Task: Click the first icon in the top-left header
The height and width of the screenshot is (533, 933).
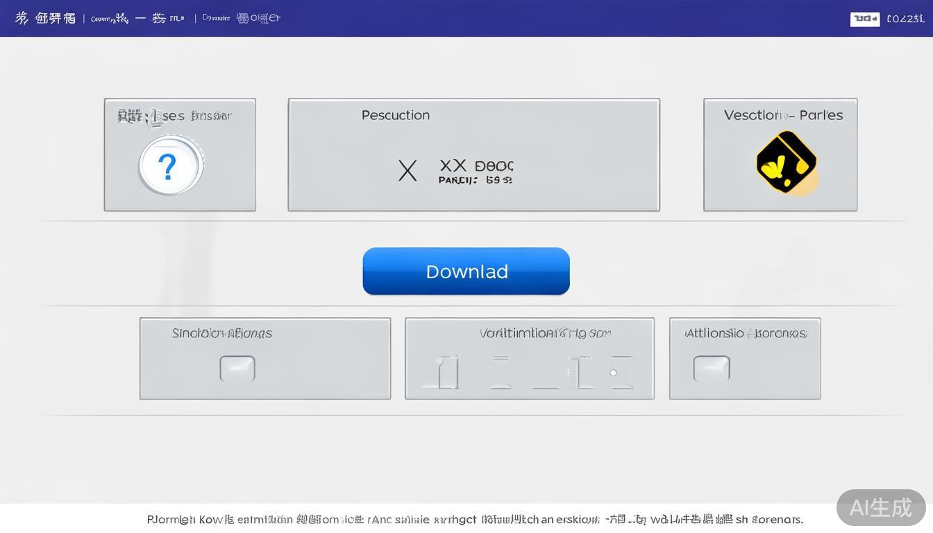Action: pos(22,18)
